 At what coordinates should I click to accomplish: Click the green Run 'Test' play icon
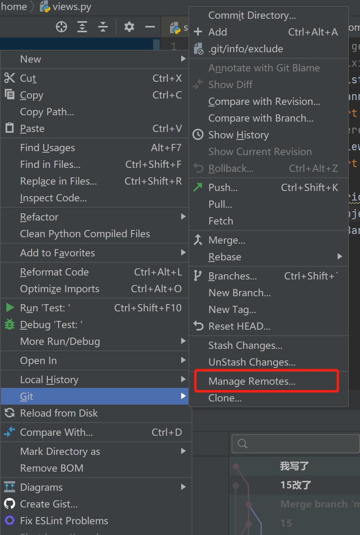coord(10,308)
